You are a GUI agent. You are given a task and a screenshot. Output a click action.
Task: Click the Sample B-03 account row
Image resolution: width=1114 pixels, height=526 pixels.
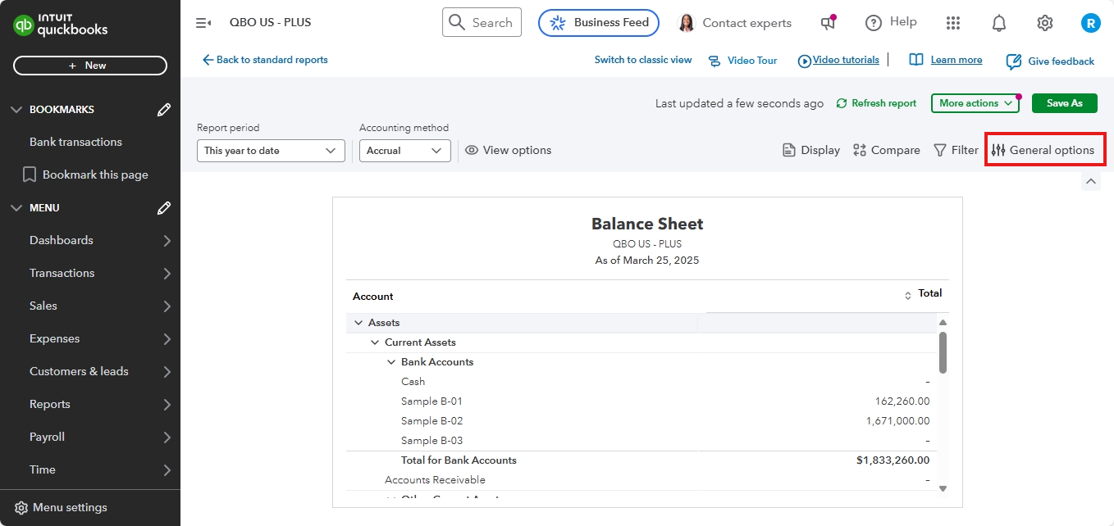[x=640, y=441]
